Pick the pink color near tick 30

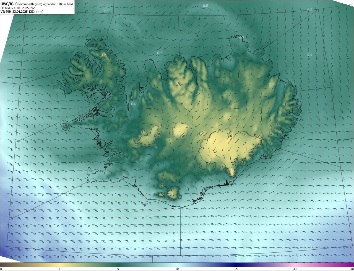(x=295, y=265)
